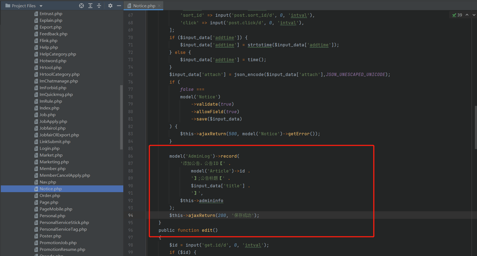
Task: Select Nav.php in the file tree
Action: click(x=48, y=182)
